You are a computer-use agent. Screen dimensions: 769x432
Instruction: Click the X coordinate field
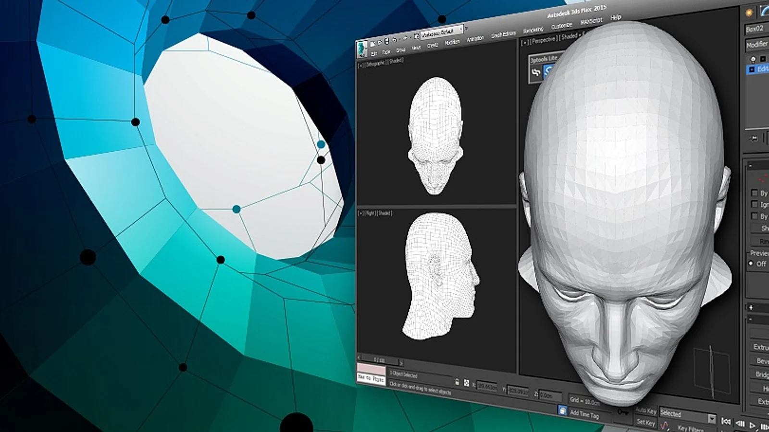click(x=487, y=387)
